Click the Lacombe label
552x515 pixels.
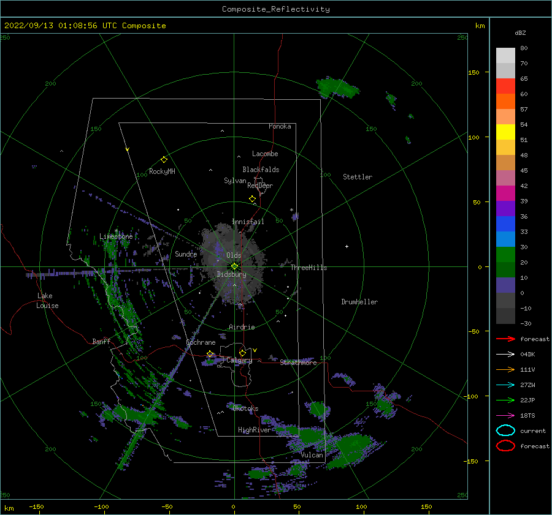tap(265, 154)
